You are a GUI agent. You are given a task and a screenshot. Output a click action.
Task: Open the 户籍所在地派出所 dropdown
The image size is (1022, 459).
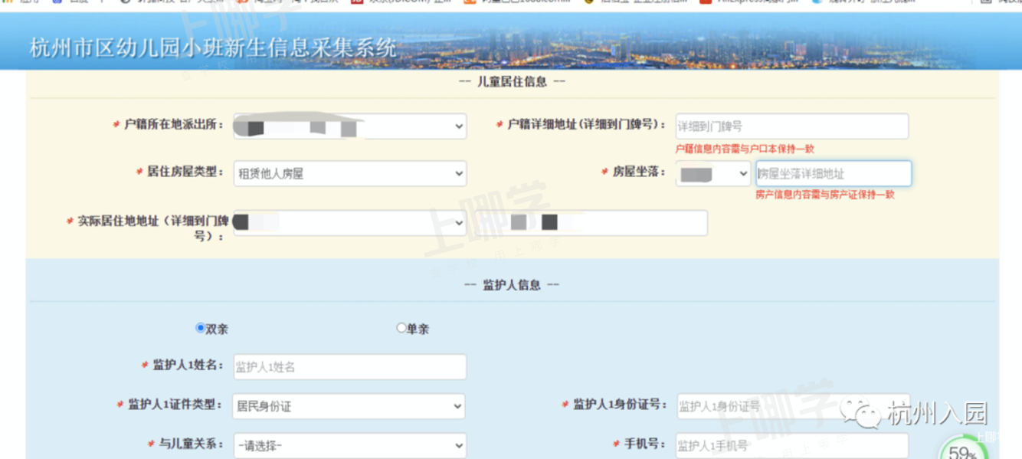click(x=349, y=126)
